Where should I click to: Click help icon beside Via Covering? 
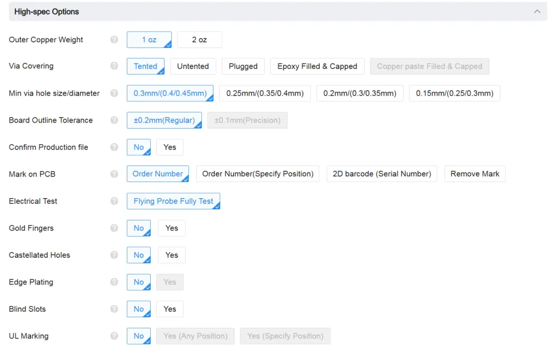(x=114, y=66)
